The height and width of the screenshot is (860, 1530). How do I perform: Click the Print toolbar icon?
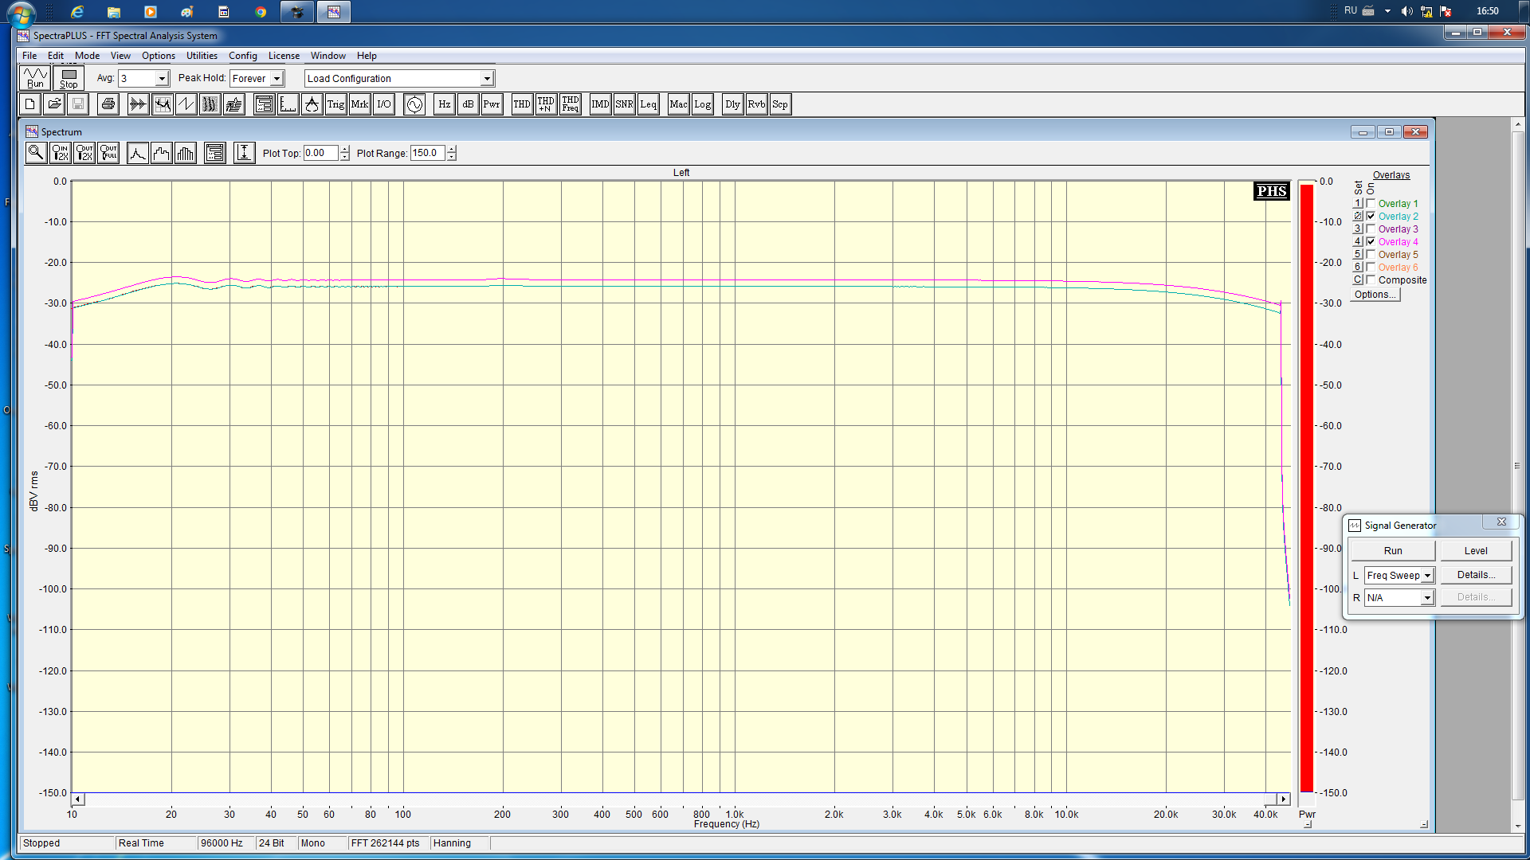pos(108,104)
